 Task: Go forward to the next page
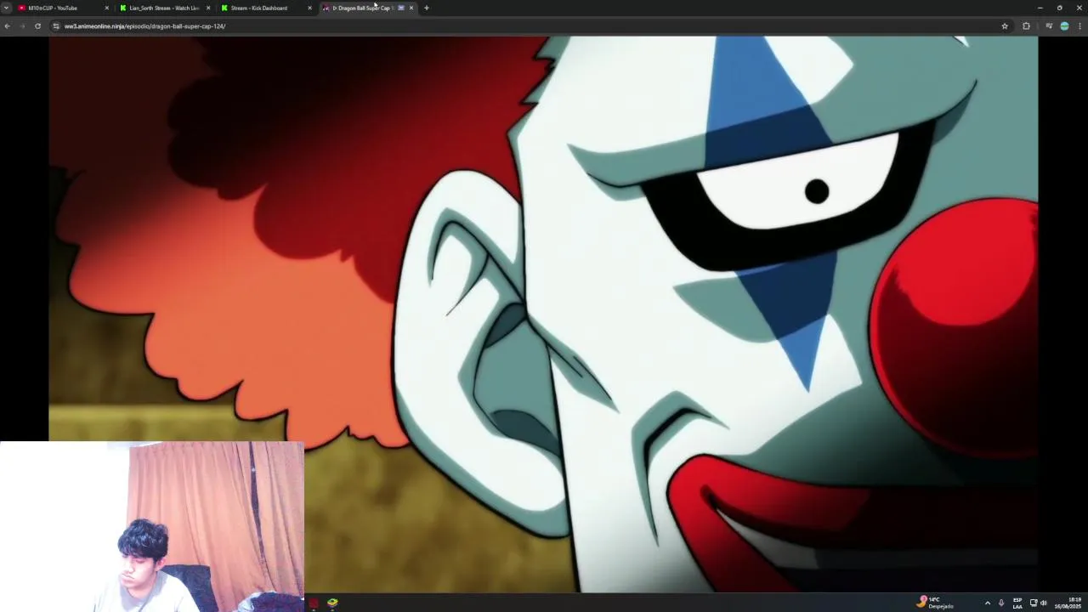[x=22, y=26]
